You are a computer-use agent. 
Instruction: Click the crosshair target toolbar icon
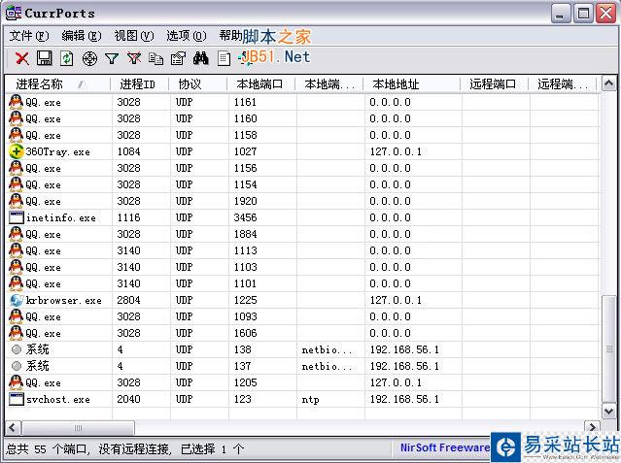[x=89, y=59]
